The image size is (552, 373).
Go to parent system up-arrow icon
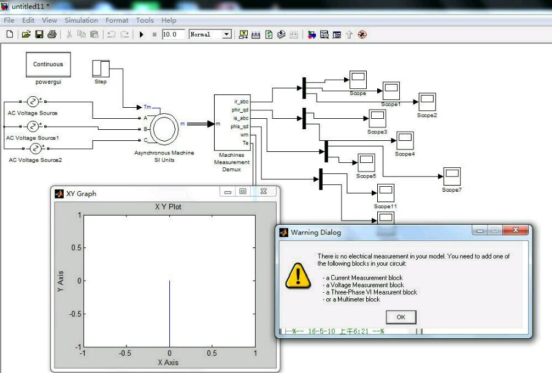[x=349, y=34]
